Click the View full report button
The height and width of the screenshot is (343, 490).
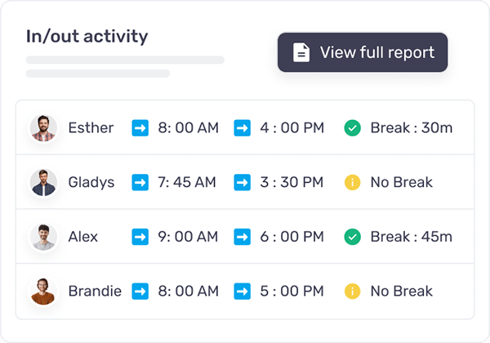point(363,52)
